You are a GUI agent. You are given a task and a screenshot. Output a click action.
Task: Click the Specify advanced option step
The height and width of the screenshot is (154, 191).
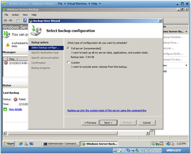[x=45, y=58]
